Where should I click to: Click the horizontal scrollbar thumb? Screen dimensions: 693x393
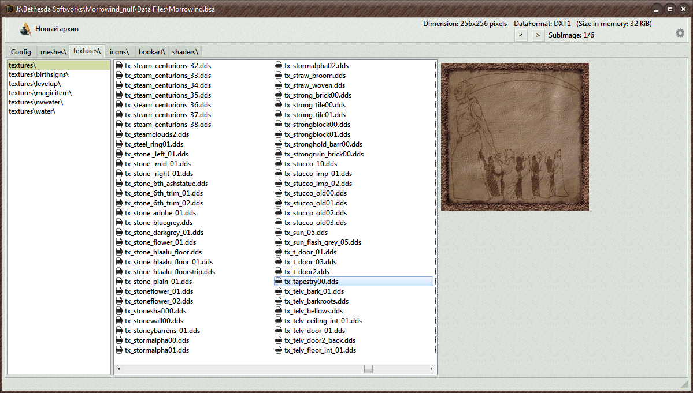click(368, 369)
